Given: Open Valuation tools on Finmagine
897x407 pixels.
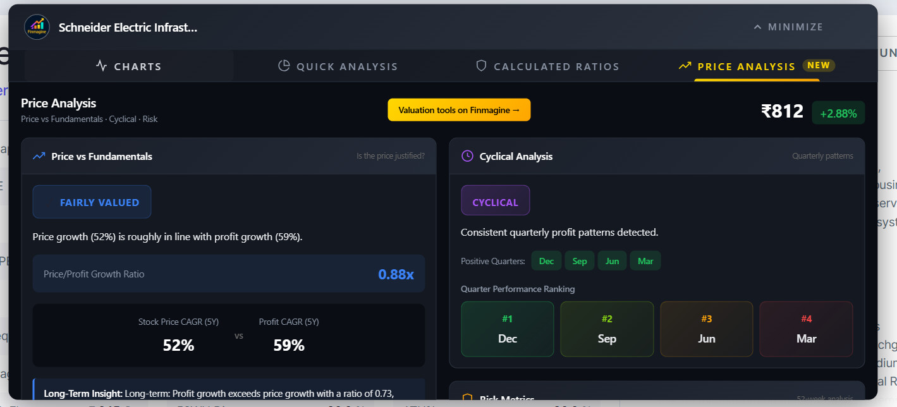Looking at the screenshot, I should click(x=459, y=110).
